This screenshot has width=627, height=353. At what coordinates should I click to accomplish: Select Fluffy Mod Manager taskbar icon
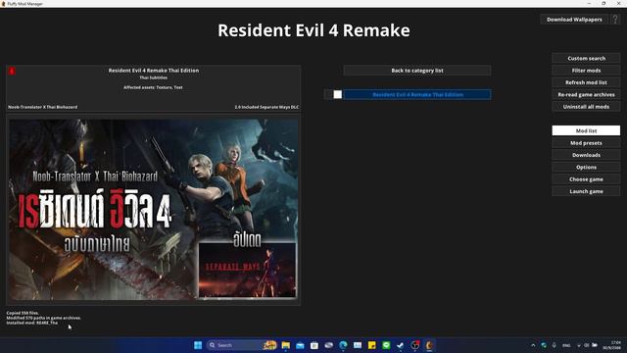point(429,345)
